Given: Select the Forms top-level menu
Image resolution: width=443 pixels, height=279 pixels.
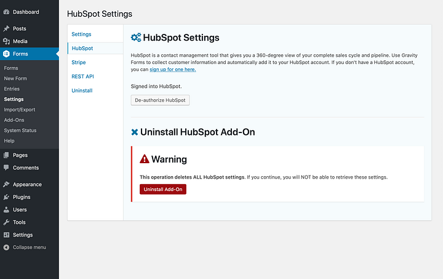Looking at the screenshot, I should click(x=30, y=54).
